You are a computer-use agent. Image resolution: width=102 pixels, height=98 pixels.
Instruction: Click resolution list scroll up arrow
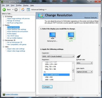73,63
